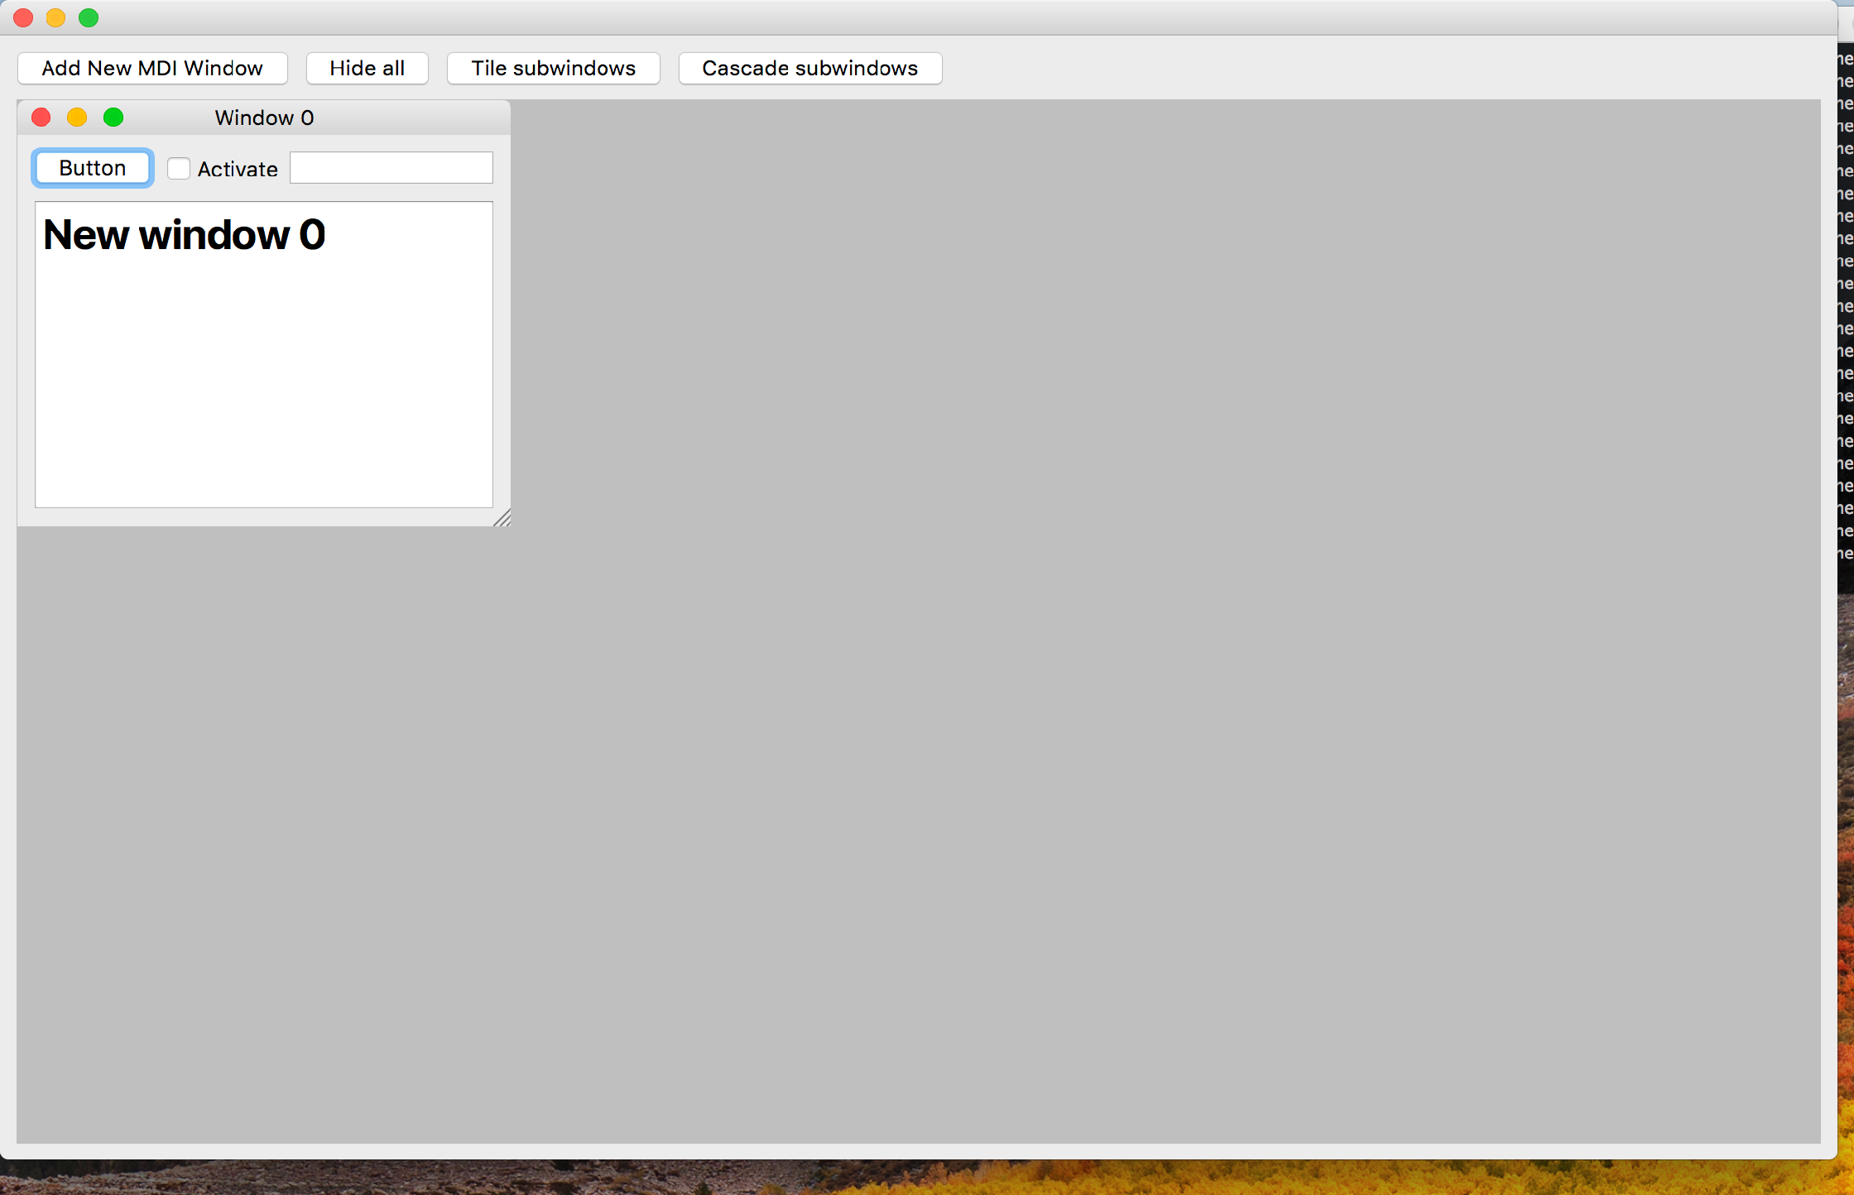Zoom the main window with green button

click(89, 17)
